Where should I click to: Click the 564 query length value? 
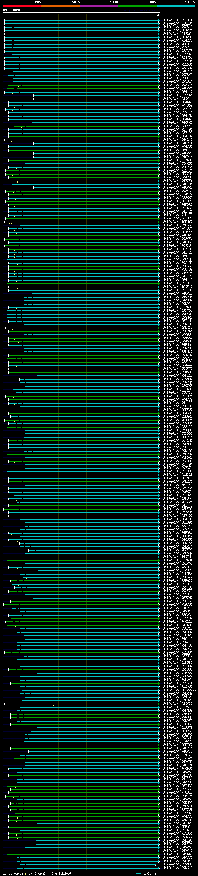156,15
